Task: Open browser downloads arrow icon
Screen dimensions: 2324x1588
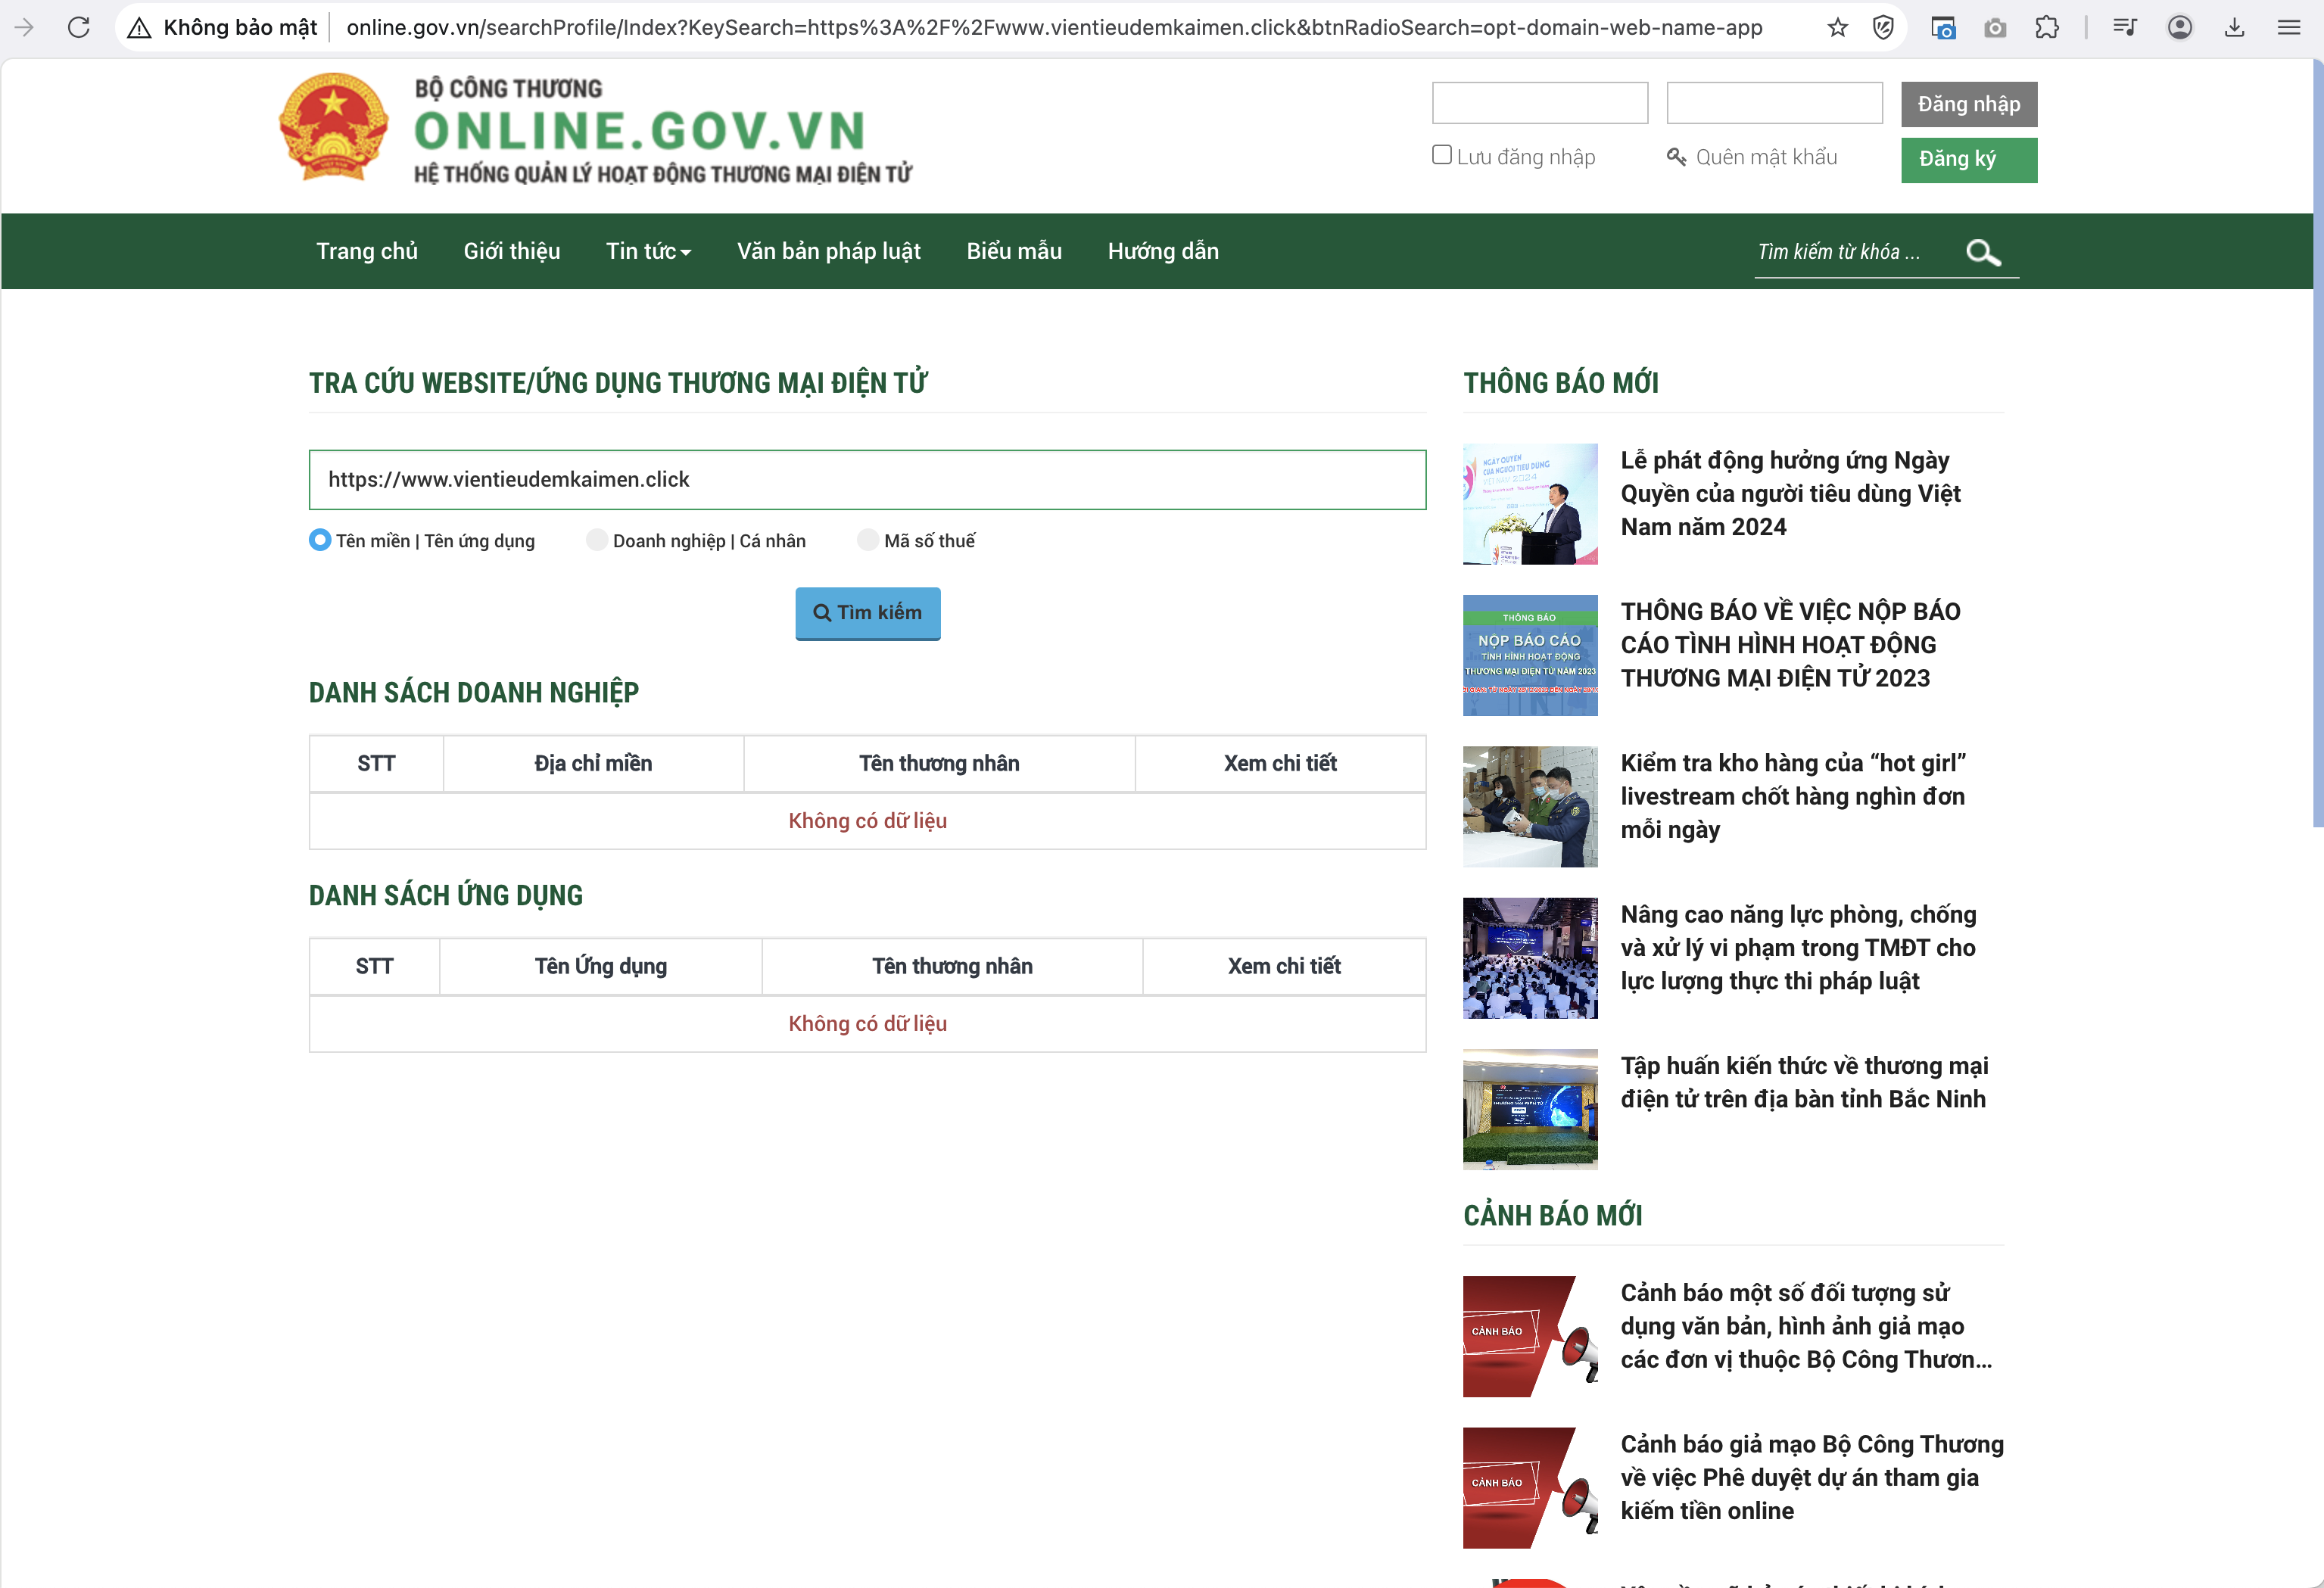Action: (x=2234, y=27)
